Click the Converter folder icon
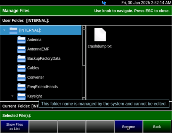The height and width of the screenshot is (133, 172). (22, 77)
